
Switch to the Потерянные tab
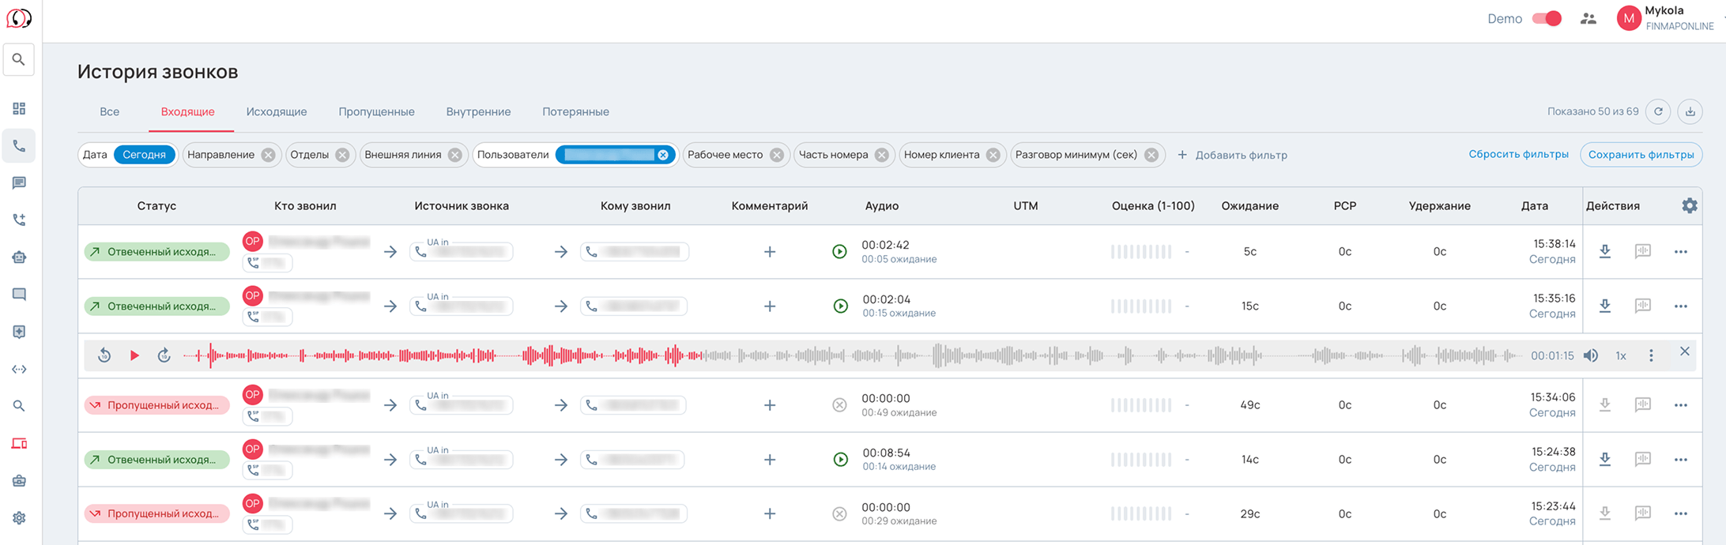point(575,112)
